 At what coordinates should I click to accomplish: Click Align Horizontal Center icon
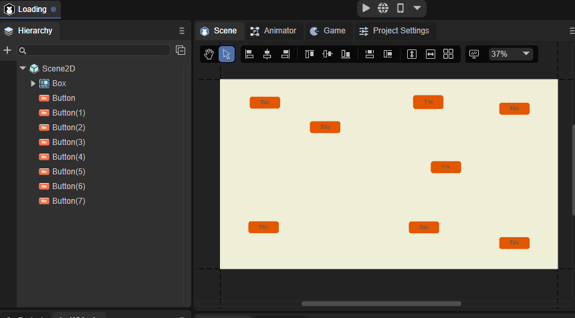tap(267, 54)
